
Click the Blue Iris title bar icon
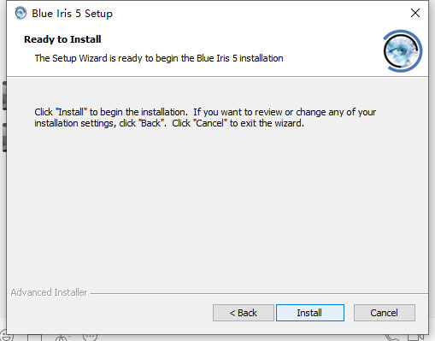pos(21,13)
